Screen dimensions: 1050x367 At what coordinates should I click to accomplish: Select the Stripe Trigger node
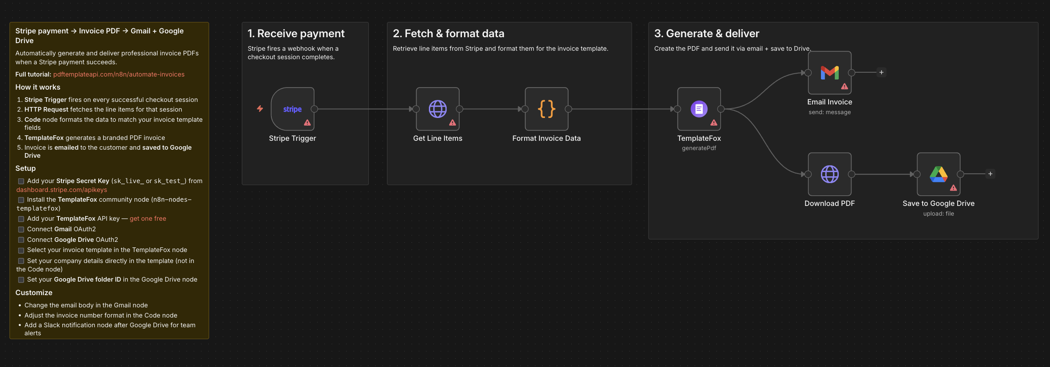tap(293, 109)
